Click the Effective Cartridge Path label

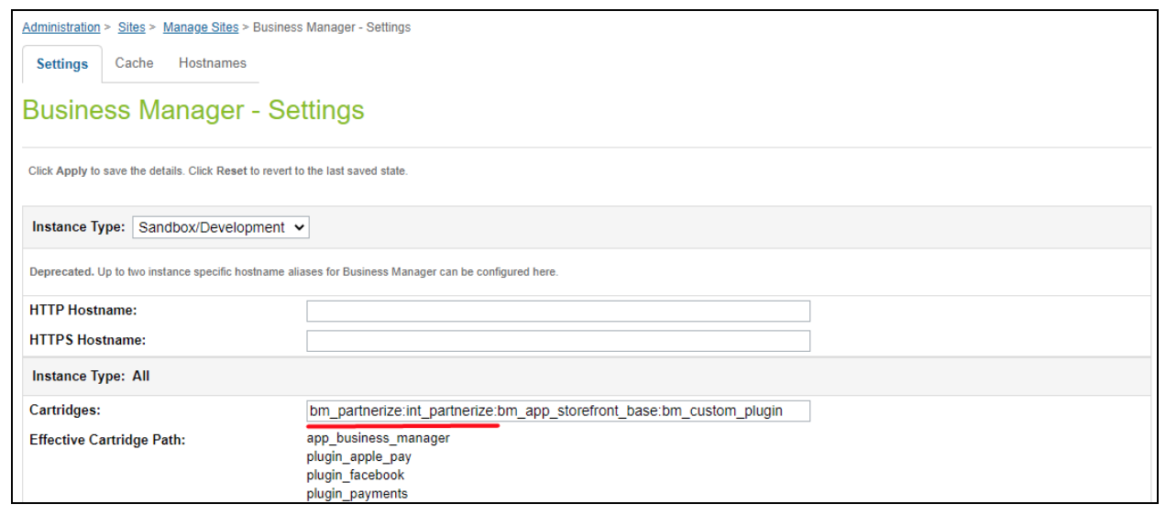[x=107, y=440]
